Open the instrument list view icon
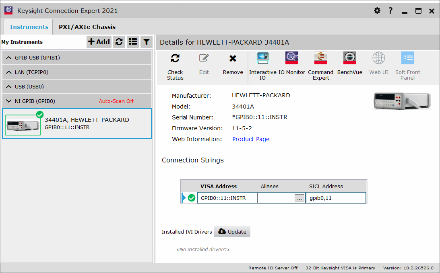 pyautogui.click(x=133, y=42)
